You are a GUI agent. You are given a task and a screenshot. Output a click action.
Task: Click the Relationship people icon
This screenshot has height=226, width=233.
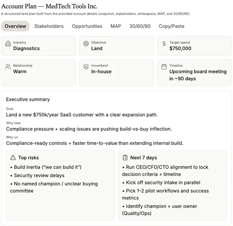click(x=8, y=67)
